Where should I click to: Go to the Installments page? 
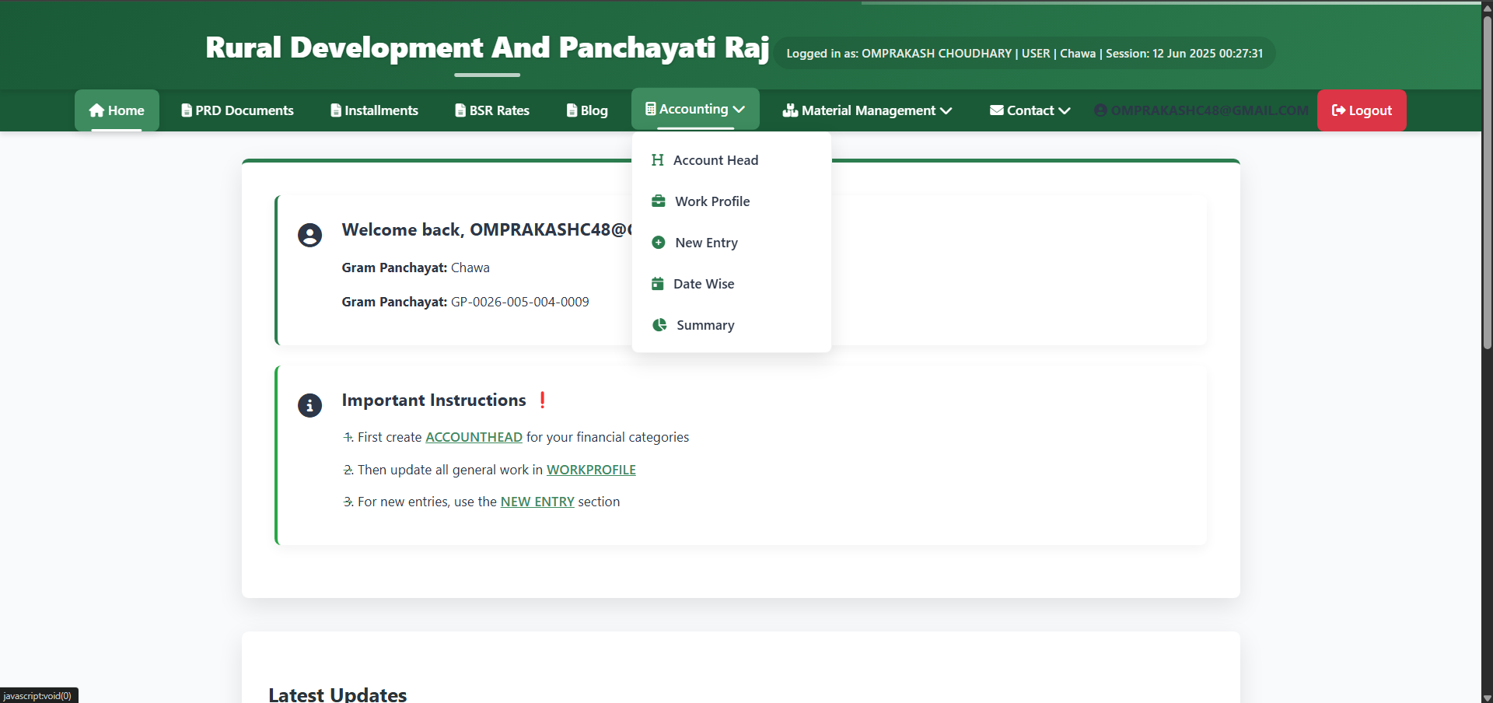point(374,110)
